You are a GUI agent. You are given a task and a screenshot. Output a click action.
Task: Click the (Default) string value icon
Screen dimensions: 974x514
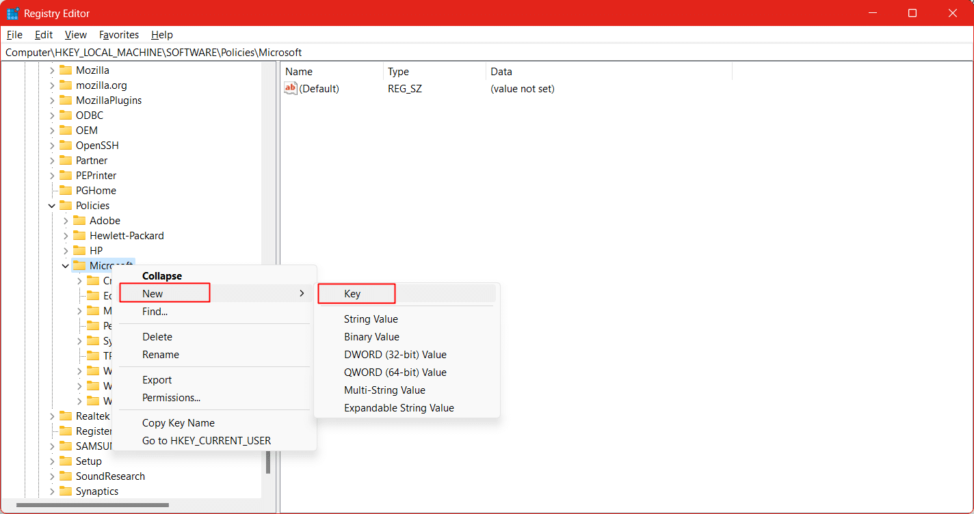click(x=291, y=88)
